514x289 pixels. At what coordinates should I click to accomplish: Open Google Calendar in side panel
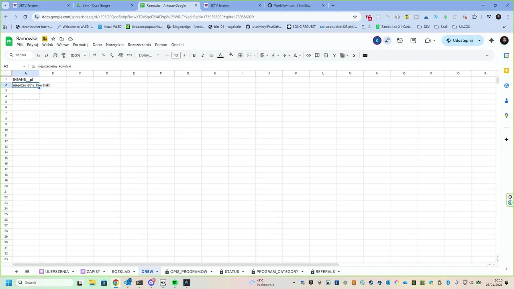[506, 56]
